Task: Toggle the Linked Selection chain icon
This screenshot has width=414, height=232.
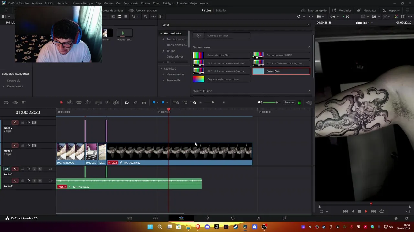Action: [136, 102]
